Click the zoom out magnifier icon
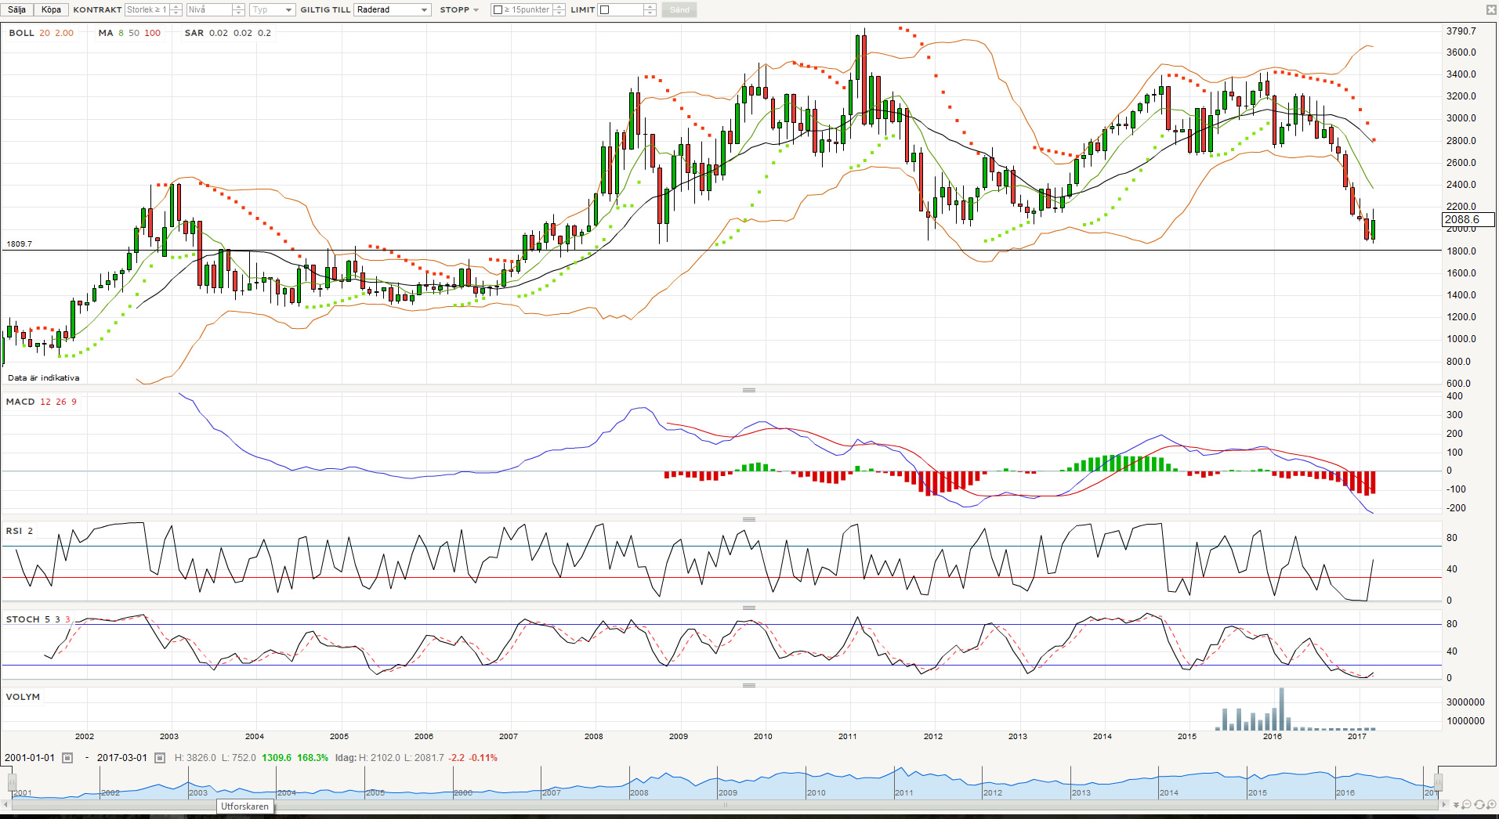Screen dimensions: 1499x819 coord(1467,804)
